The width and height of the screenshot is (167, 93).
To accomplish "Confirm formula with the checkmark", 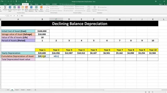I will pos(14,16).
